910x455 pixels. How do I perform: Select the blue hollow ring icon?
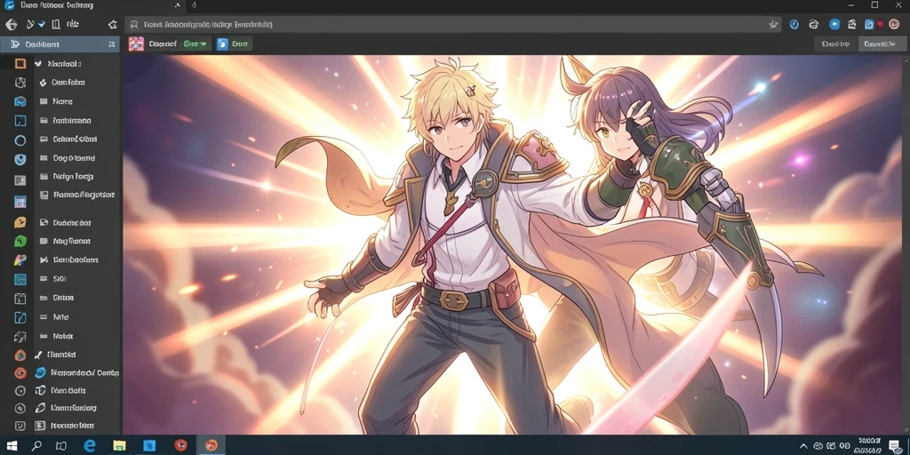20,140
